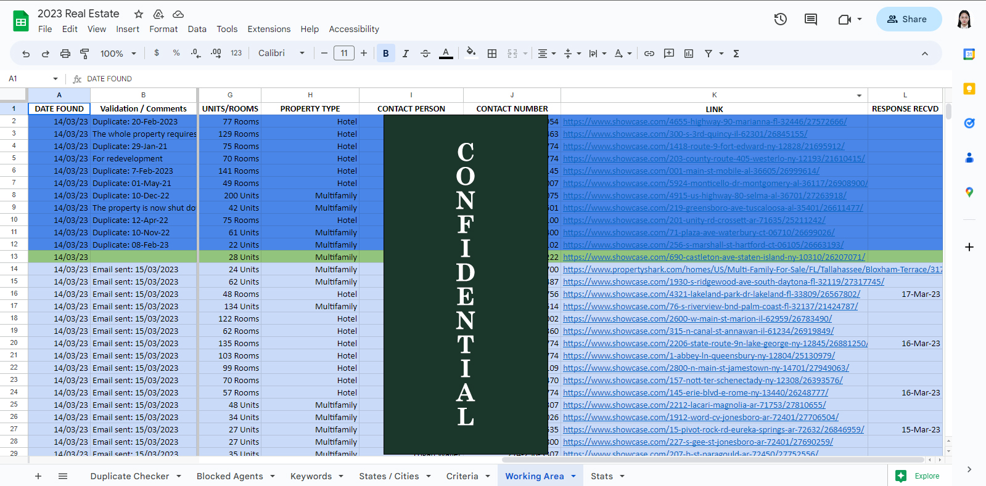This screenshot has width=986, height=486.
Task: Open Google Tasks side panel
Action: (969, 123)
